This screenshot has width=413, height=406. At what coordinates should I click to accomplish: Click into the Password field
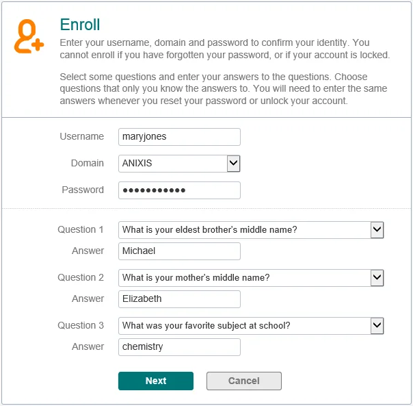pos(179,190)
